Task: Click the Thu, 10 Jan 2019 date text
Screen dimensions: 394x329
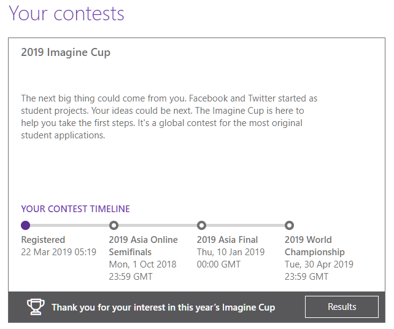Action: (x=230, y=252)
